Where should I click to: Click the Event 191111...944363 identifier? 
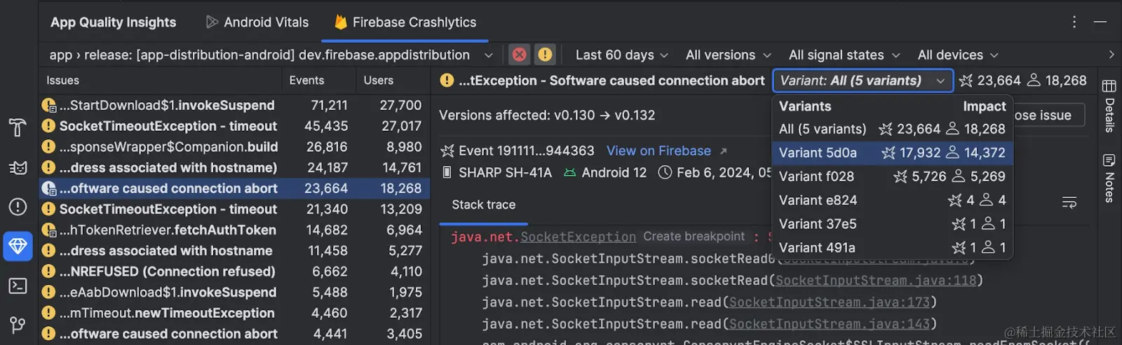pos(526,151)
